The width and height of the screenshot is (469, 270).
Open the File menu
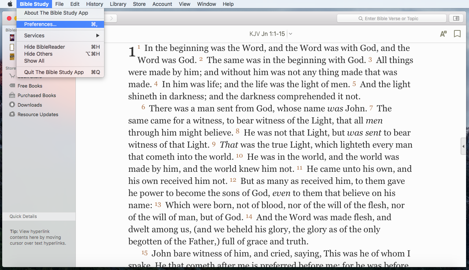(59, 4)
